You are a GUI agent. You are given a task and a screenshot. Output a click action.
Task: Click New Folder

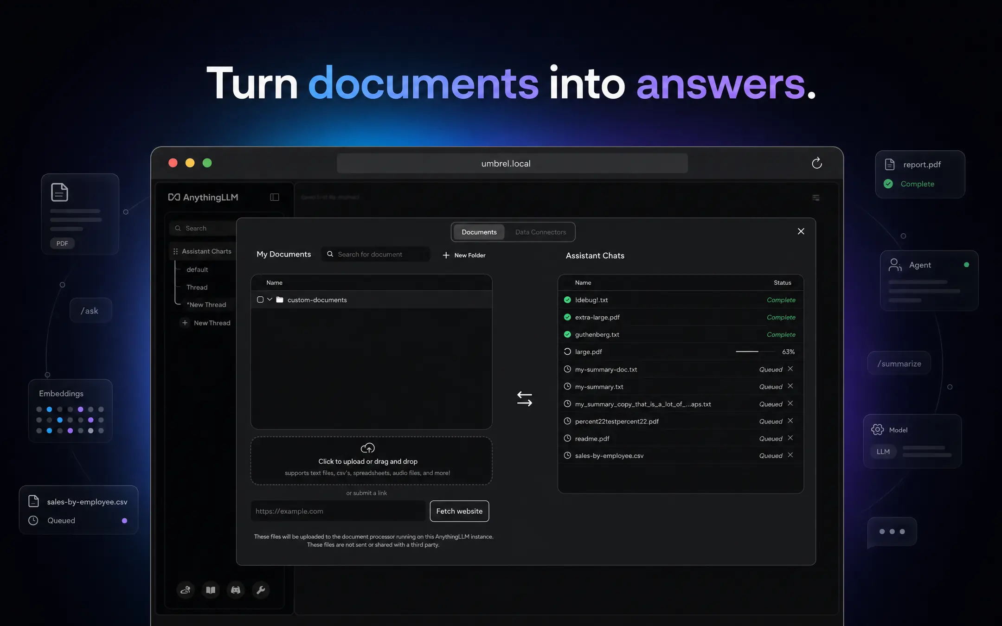464,255
